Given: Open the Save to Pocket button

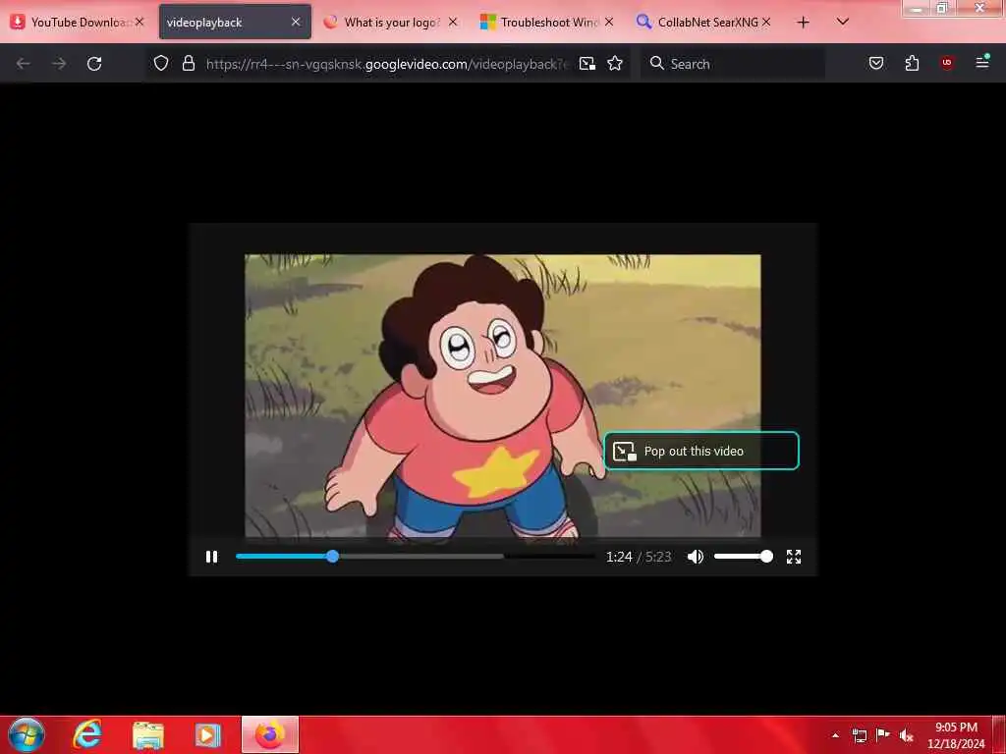Looking at the screenshot, I should pos(875,63).
